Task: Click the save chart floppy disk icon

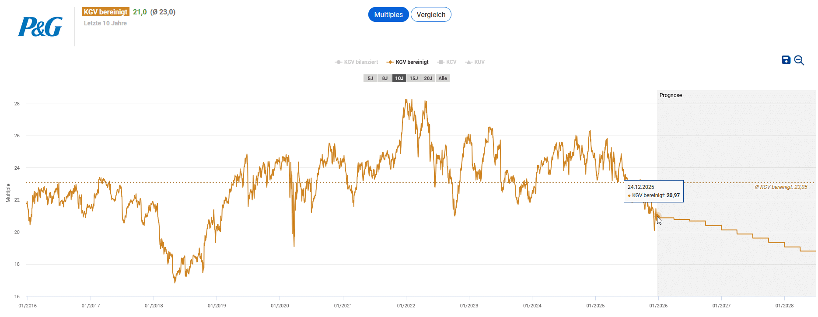Action: pos(786,60)
